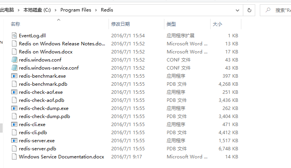
Task: Click the EventLog.dll file icon
Action: pos(14,35)
